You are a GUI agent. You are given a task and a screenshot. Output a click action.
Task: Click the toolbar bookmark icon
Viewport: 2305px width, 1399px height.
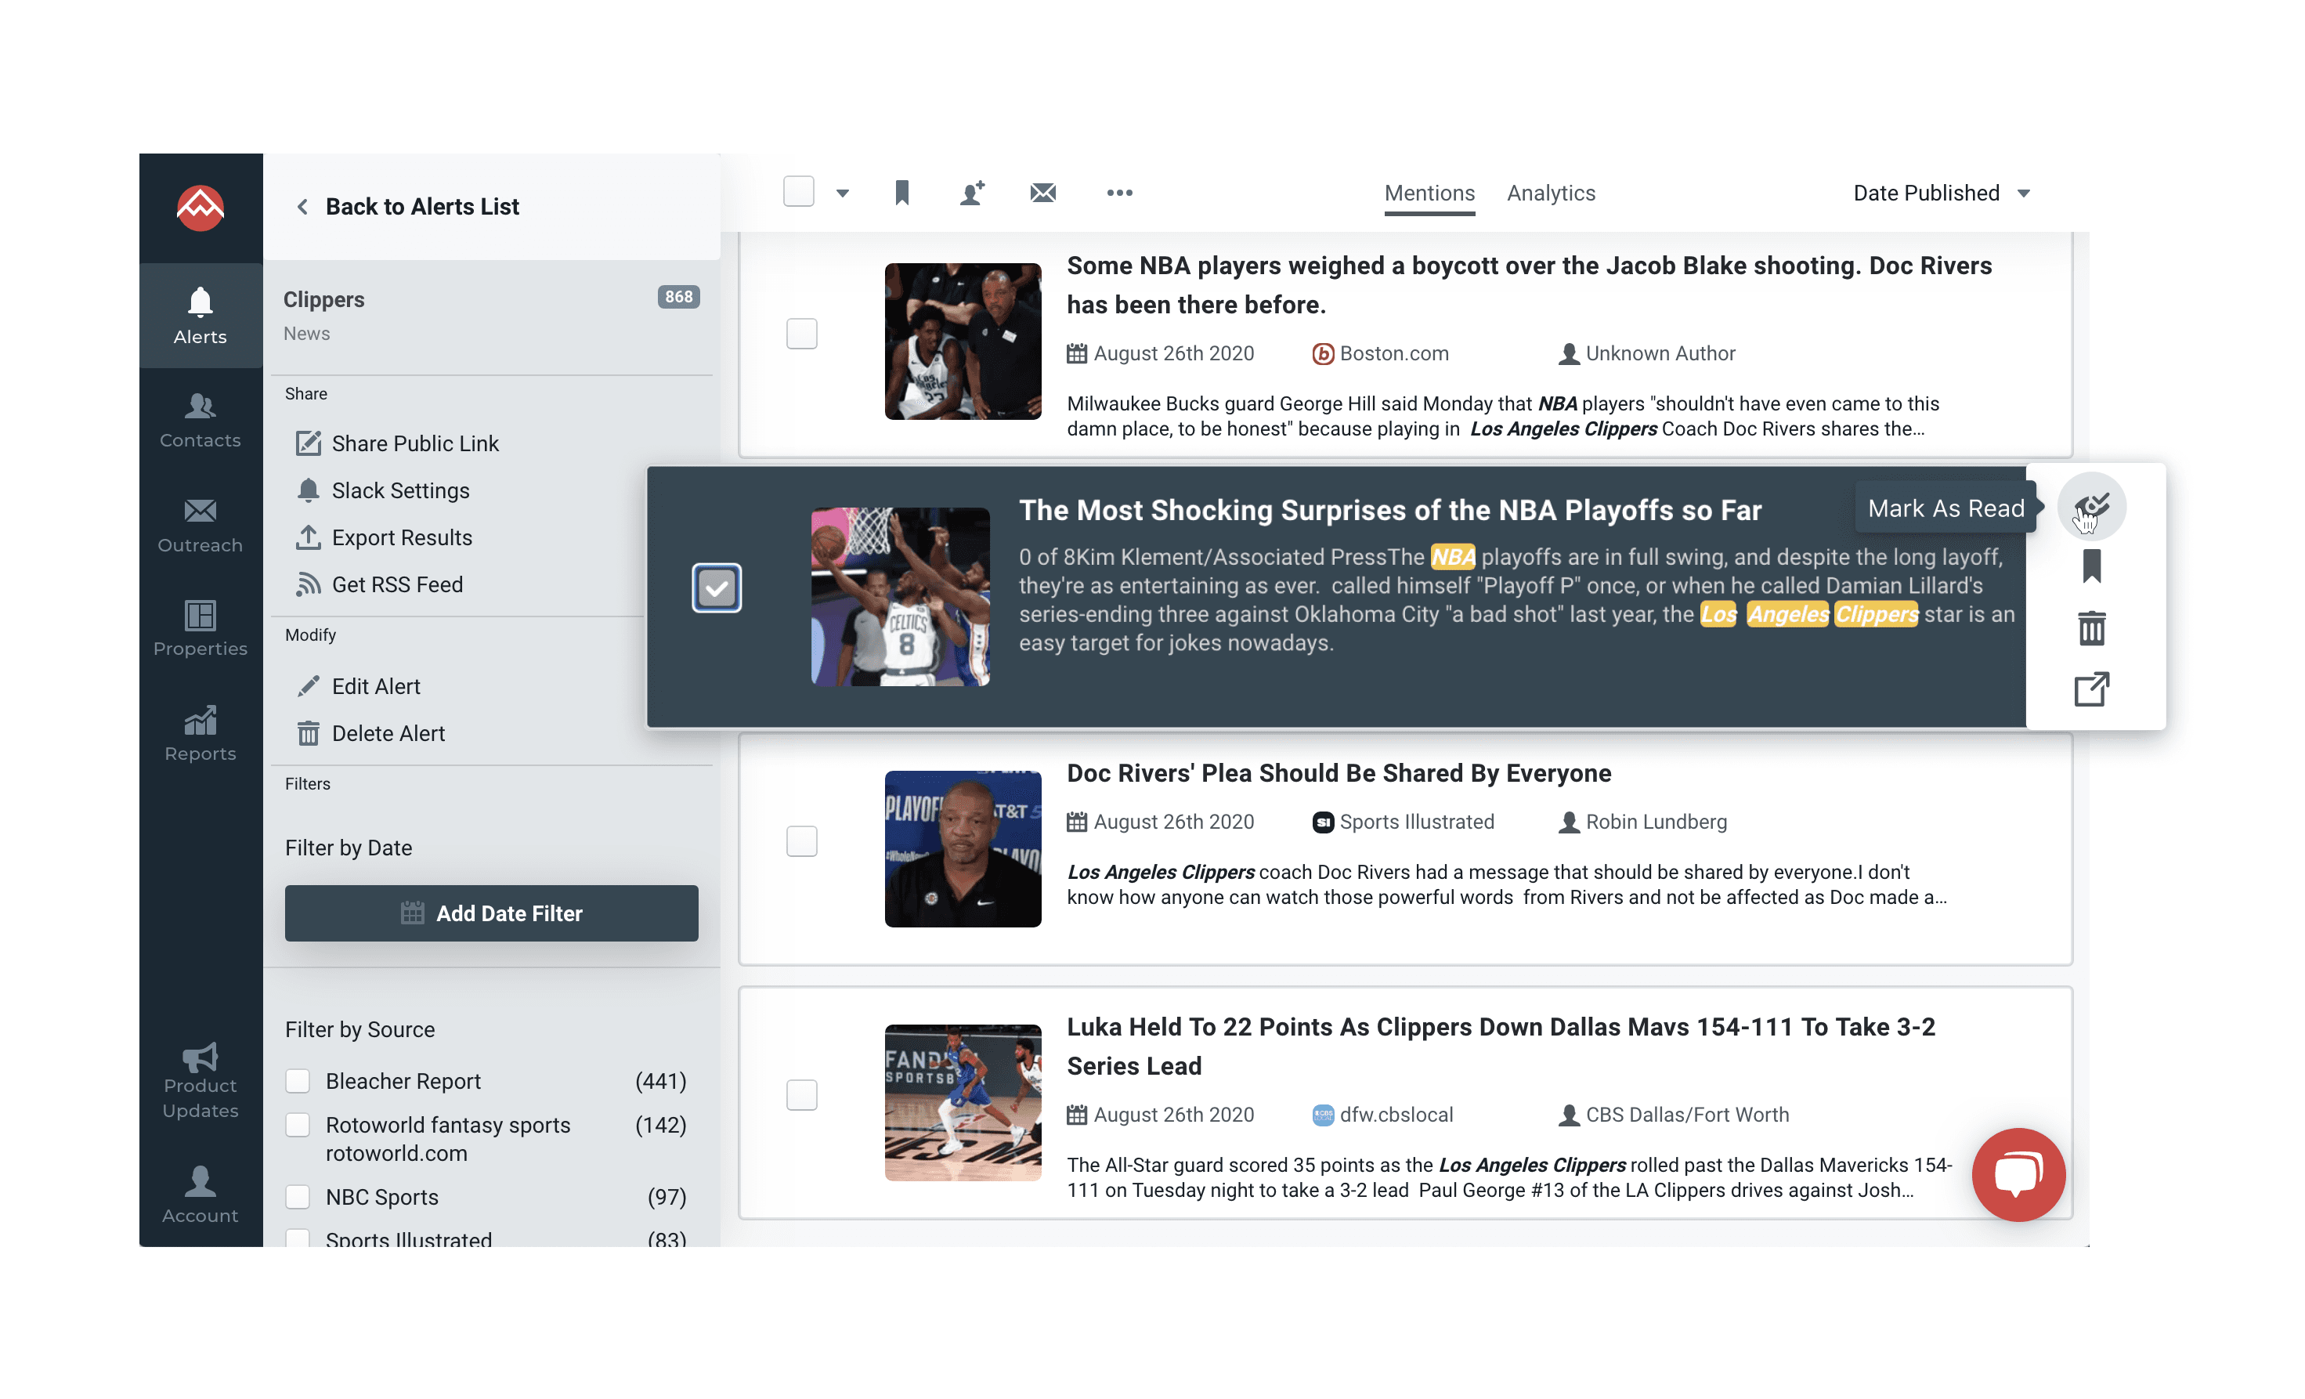pyautogui.click(x=901, y=193)
